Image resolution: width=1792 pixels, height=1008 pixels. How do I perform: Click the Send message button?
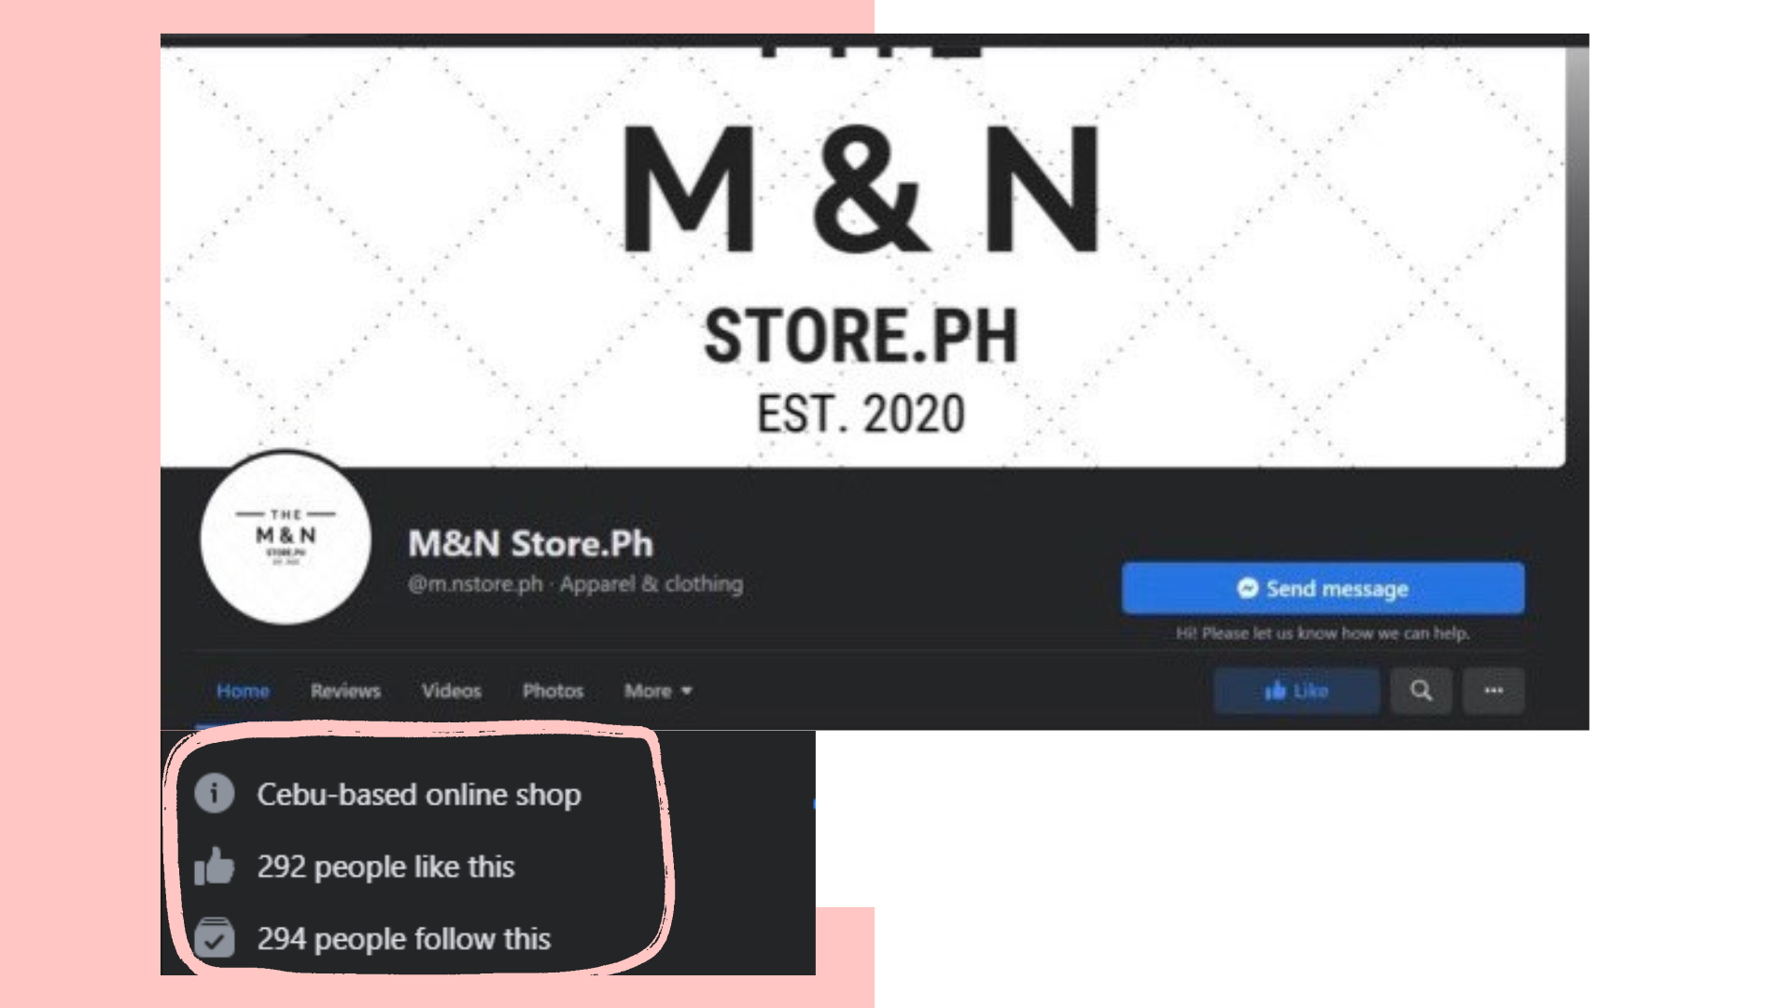tap(1323, 588)
